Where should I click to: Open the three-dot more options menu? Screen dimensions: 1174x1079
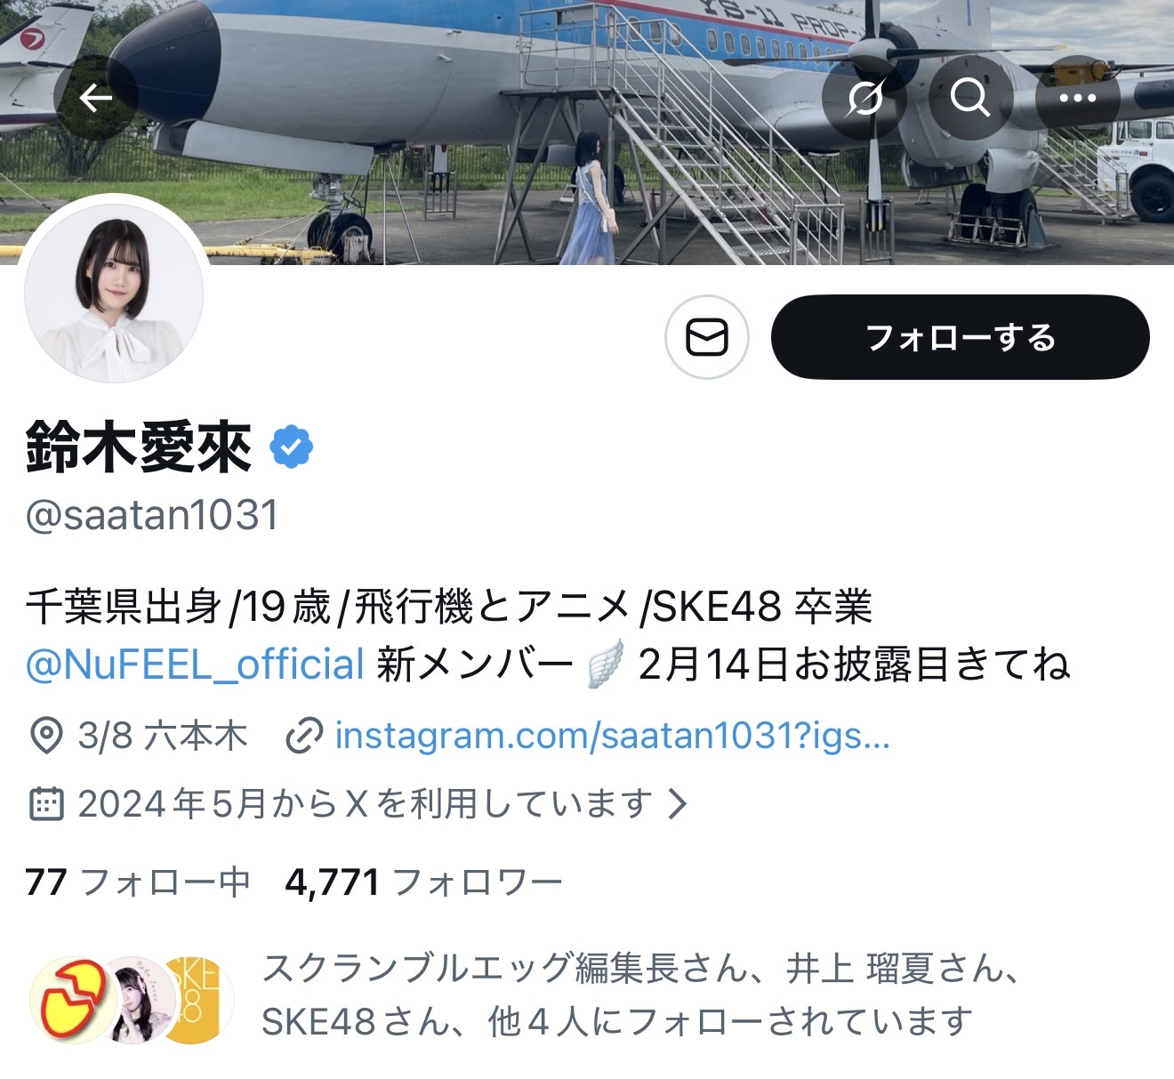click(x=1077, y=98)
